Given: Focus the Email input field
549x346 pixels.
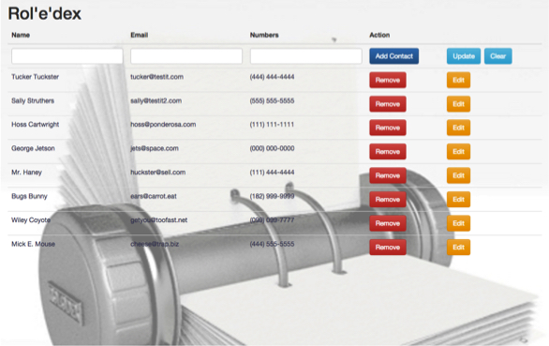Looking at the screenshot, I should click(x=186, y=56).
